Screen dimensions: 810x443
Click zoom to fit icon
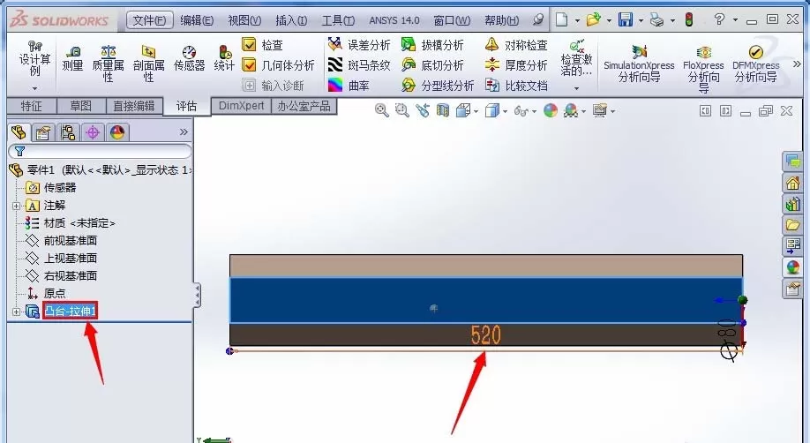[x=382, y=110]
